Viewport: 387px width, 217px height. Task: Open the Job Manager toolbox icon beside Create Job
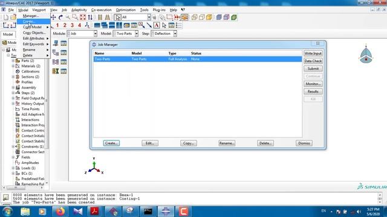[x=63, y=43]
